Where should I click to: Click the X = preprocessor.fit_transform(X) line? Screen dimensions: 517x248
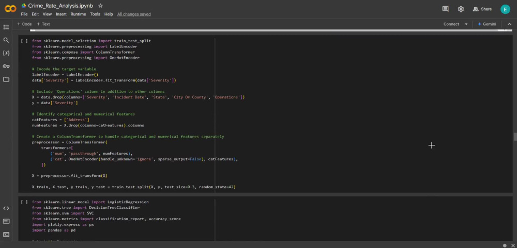coord(70,176)
